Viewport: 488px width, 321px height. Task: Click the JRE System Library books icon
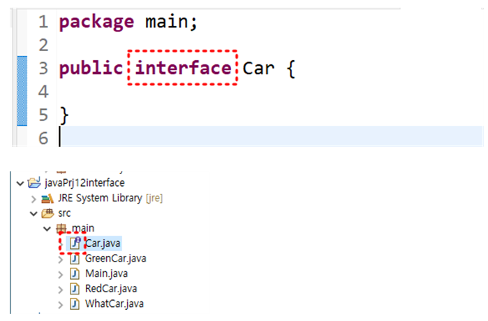coord(47,198)
